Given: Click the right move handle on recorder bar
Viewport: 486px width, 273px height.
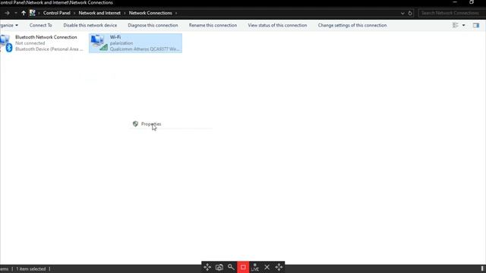Looking at the screenshot, I should tap(279, 267).
